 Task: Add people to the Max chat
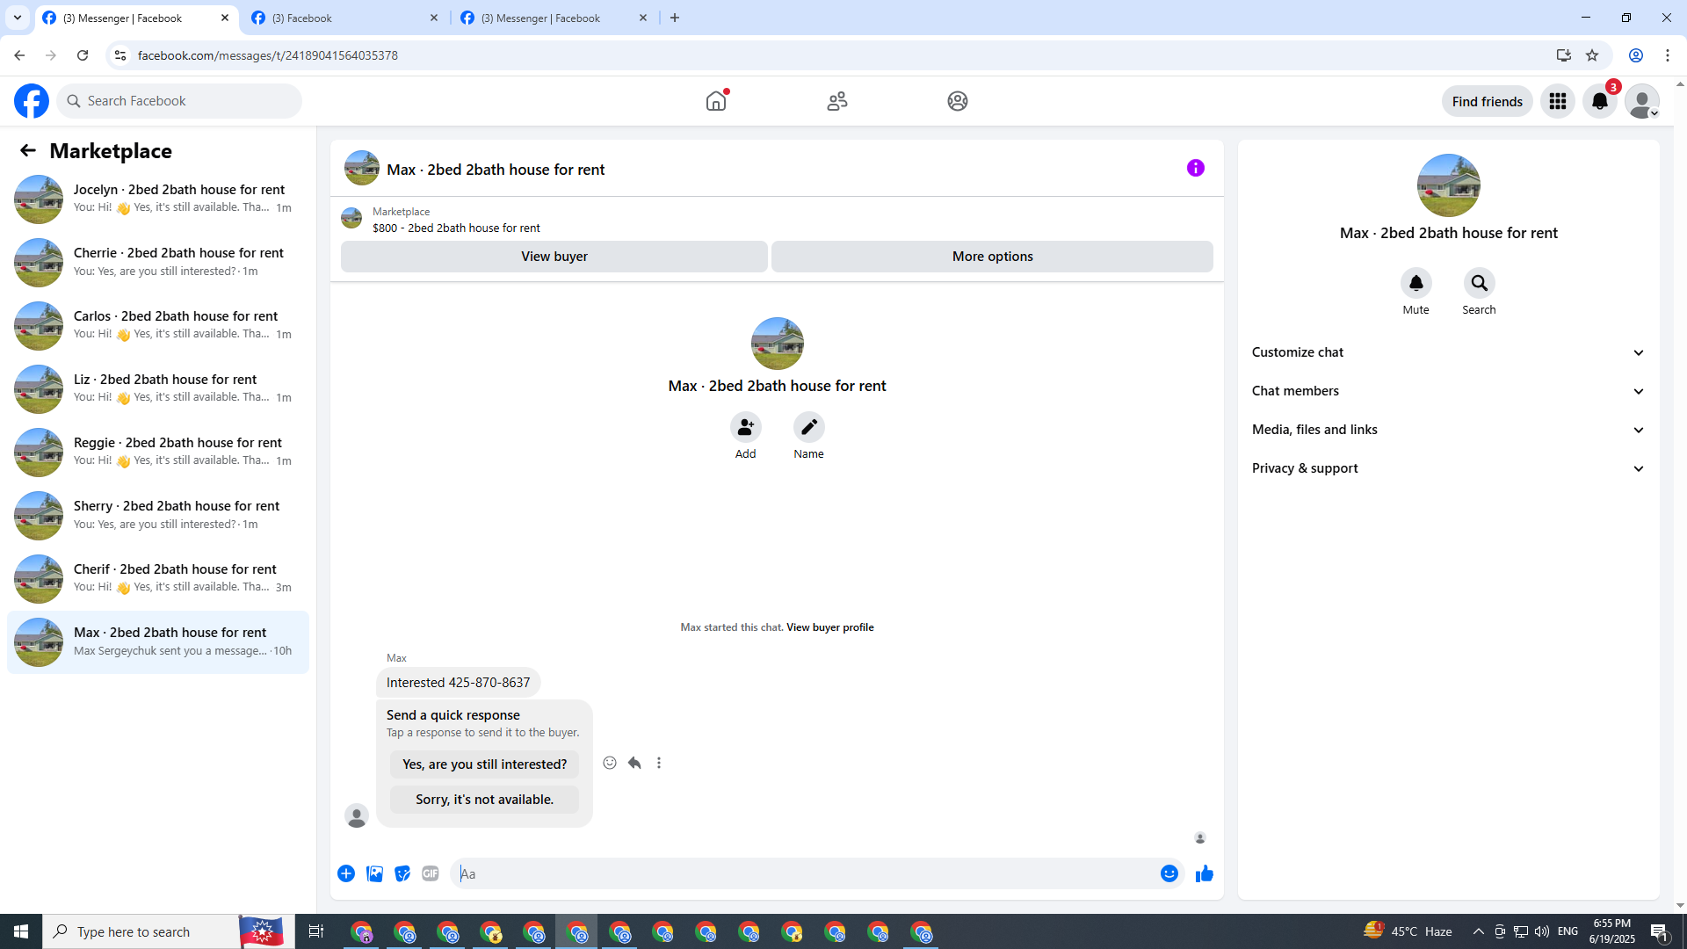point(746,427)
